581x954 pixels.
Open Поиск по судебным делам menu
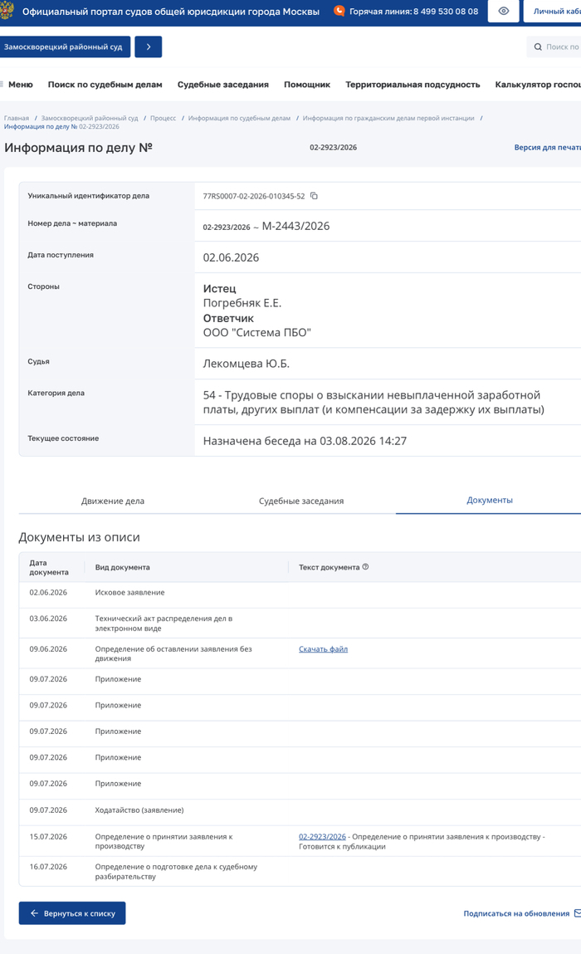(x=105, y=85)
